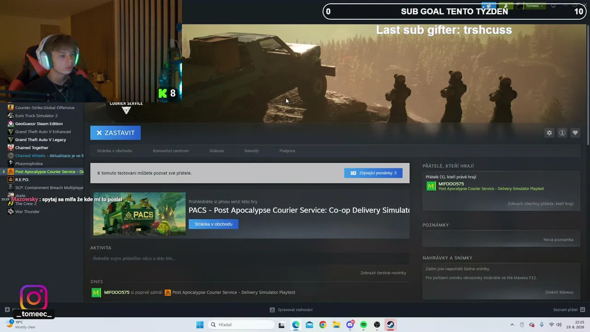Click the Chained Together game icon

click(11, 148)
